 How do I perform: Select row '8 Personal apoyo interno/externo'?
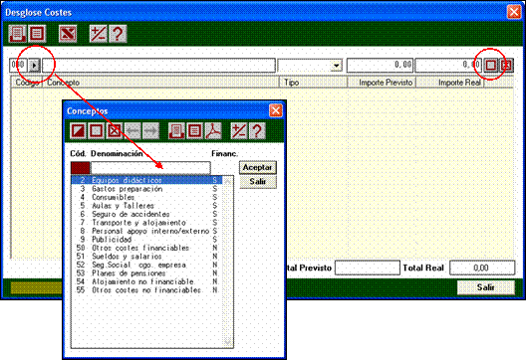146,231
